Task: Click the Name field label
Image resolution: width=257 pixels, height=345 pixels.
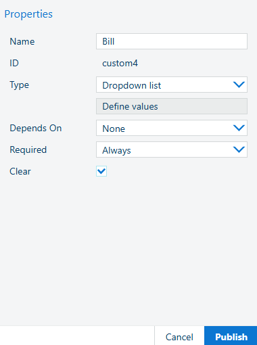Action: coord(22,41)
